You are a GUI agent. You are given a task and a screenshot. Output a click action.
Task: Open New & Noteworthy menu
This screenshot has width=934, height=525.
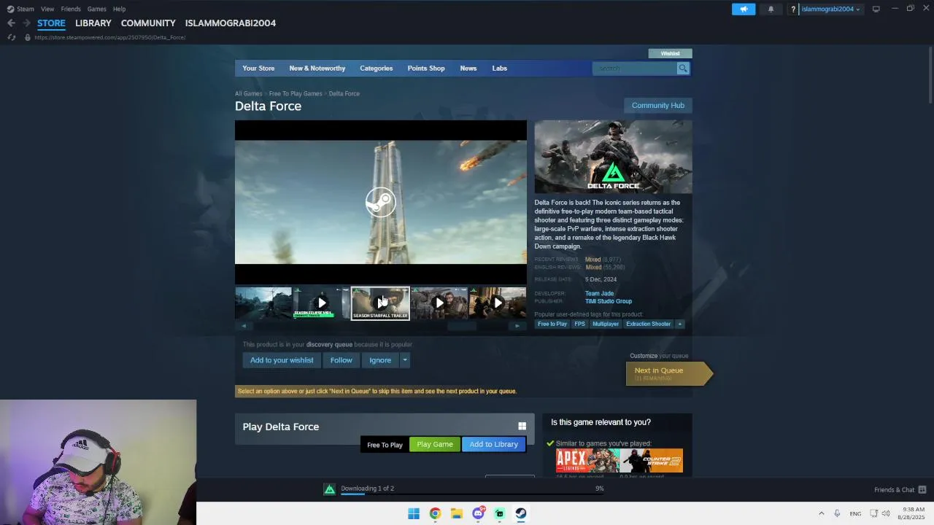(x=317, y=69)
